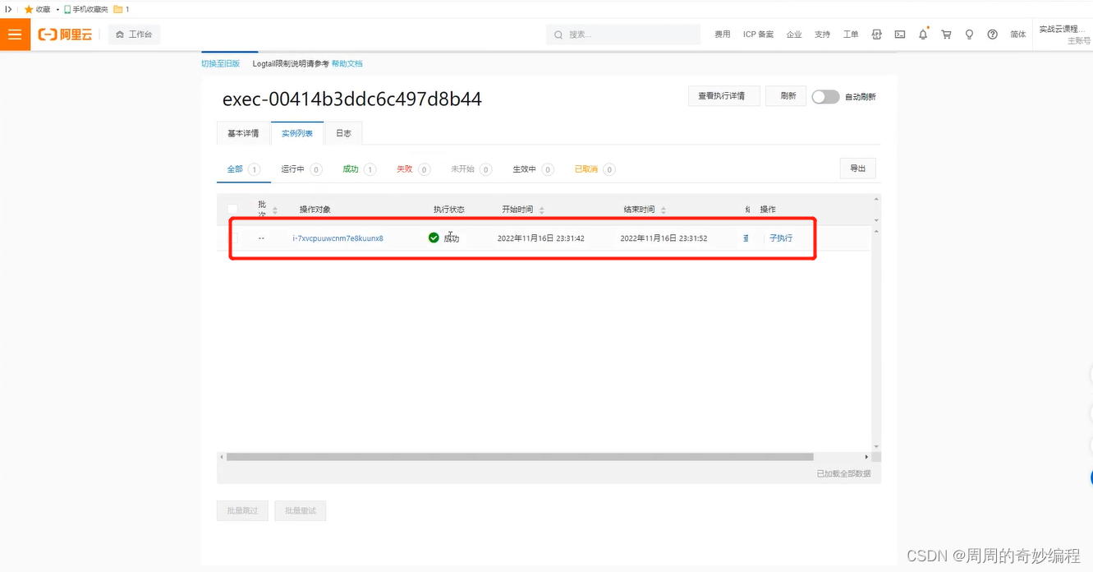Open the CloudShell terminal icon
Screen dimensions: 1093x572
click(899, 35)
